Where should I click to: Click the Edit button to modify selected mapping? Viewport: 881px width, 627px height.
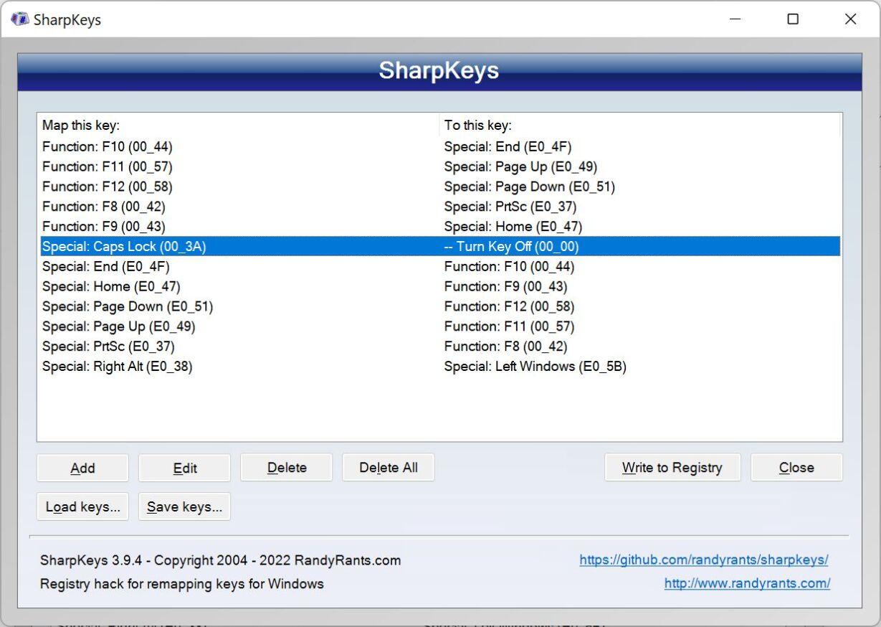click(184, 467)
